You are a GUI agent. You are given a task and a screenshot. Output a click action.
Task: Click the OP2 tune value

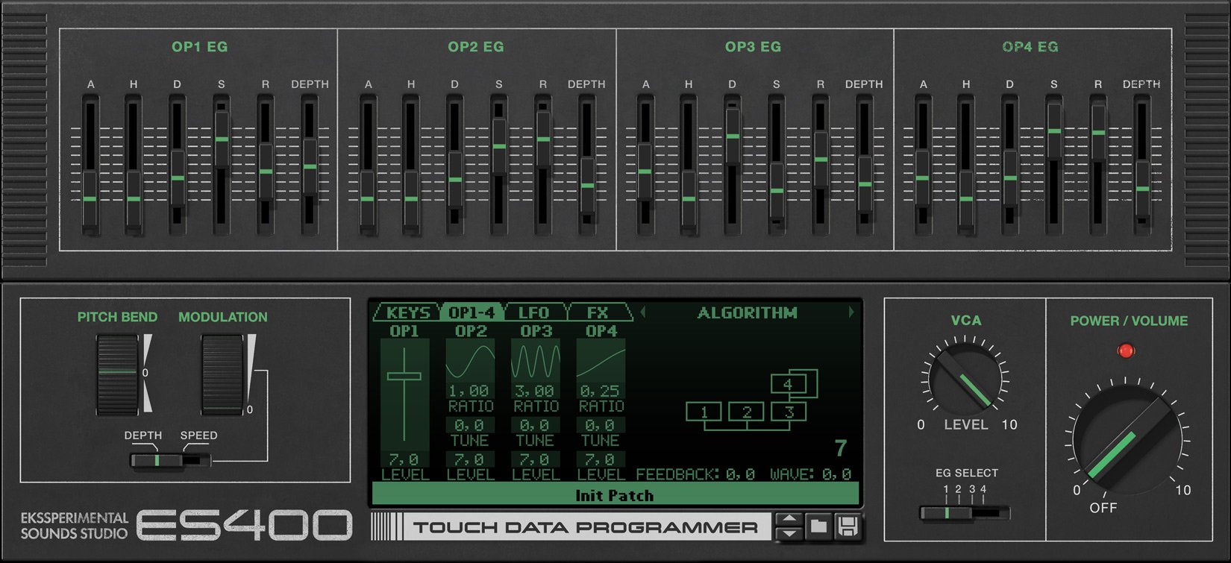pos(470,425)
